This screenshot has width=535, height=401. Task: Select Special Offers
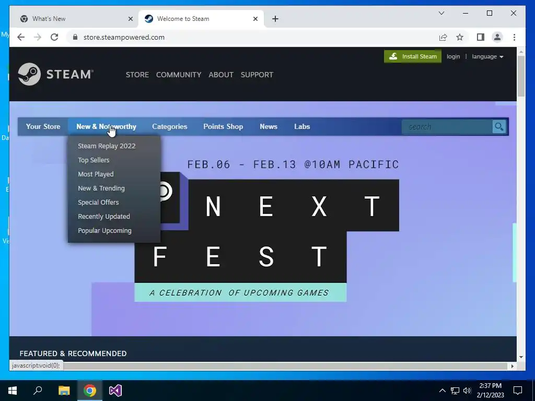pyautogui.click(x=98, y=202)
